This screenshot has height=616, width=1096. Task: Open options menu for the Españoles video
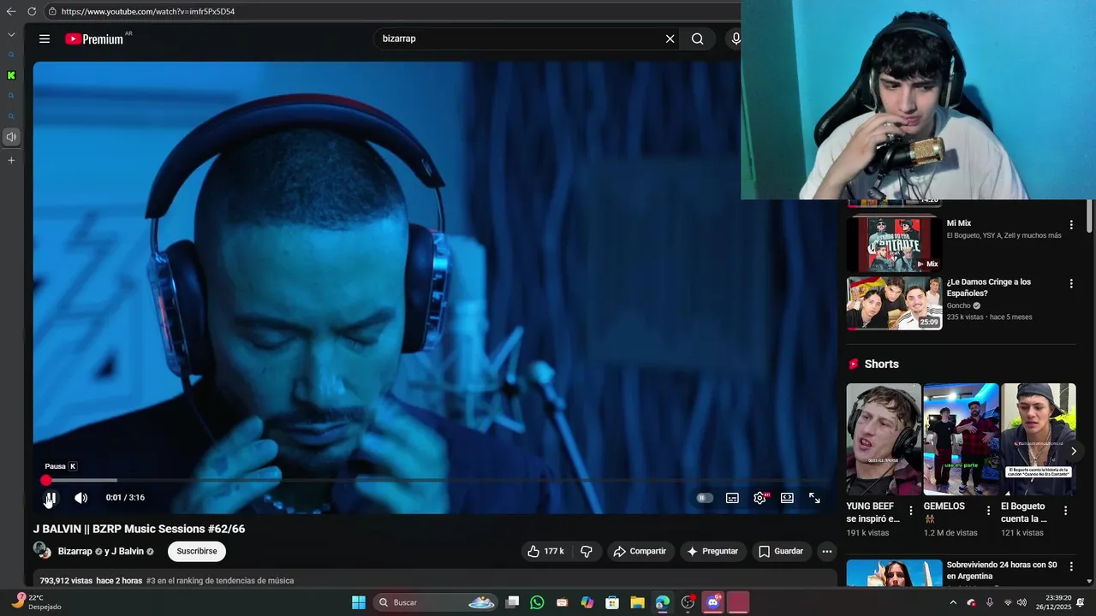coord(1070,283)
